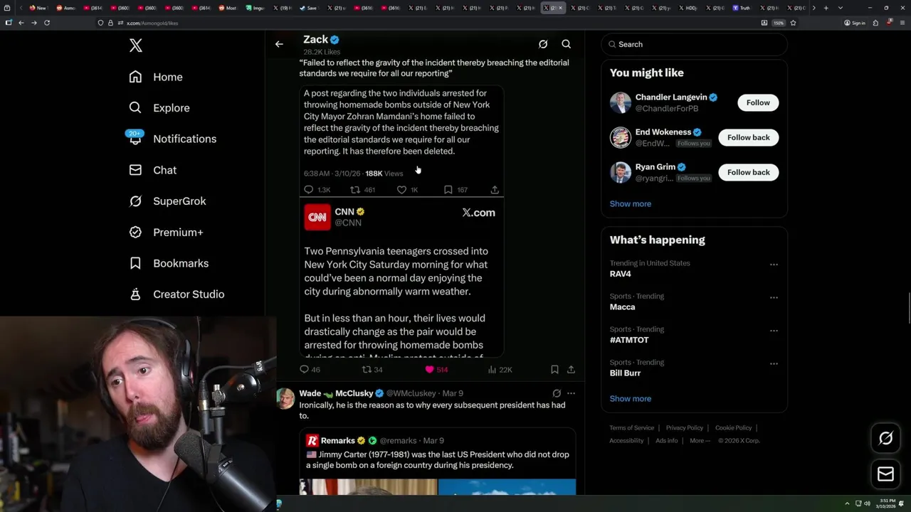Screen dimensions: 911x512
Task: Click the Premium+ verified badge icon
Action: 135,232
